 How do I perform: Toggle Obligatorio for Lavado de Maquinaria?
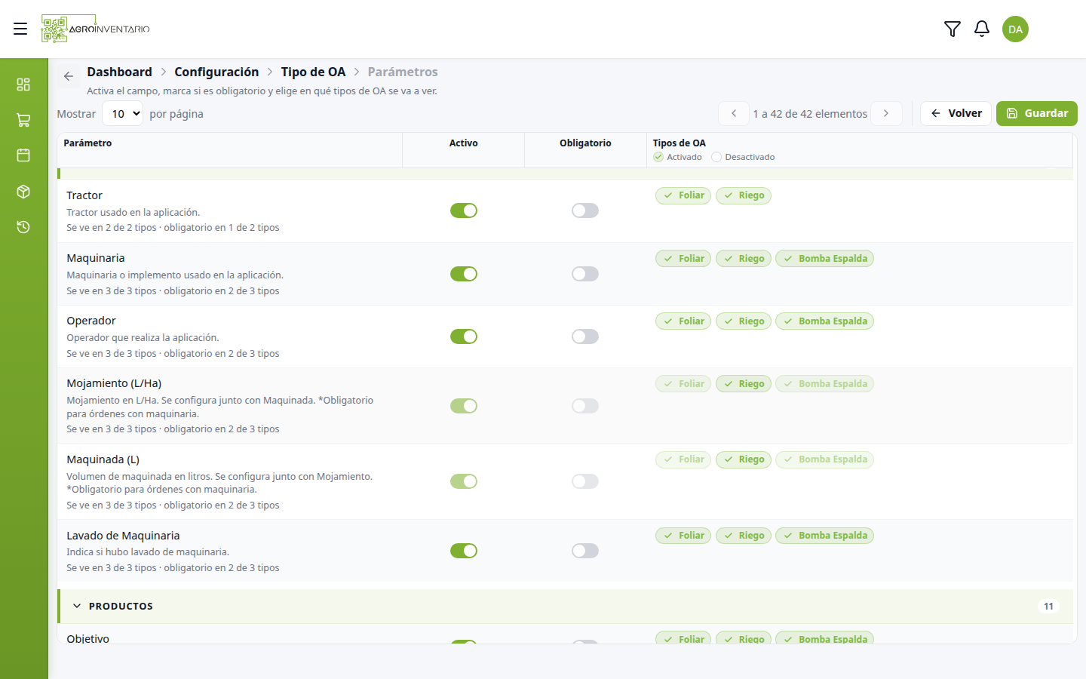click(x=585, y=551)
